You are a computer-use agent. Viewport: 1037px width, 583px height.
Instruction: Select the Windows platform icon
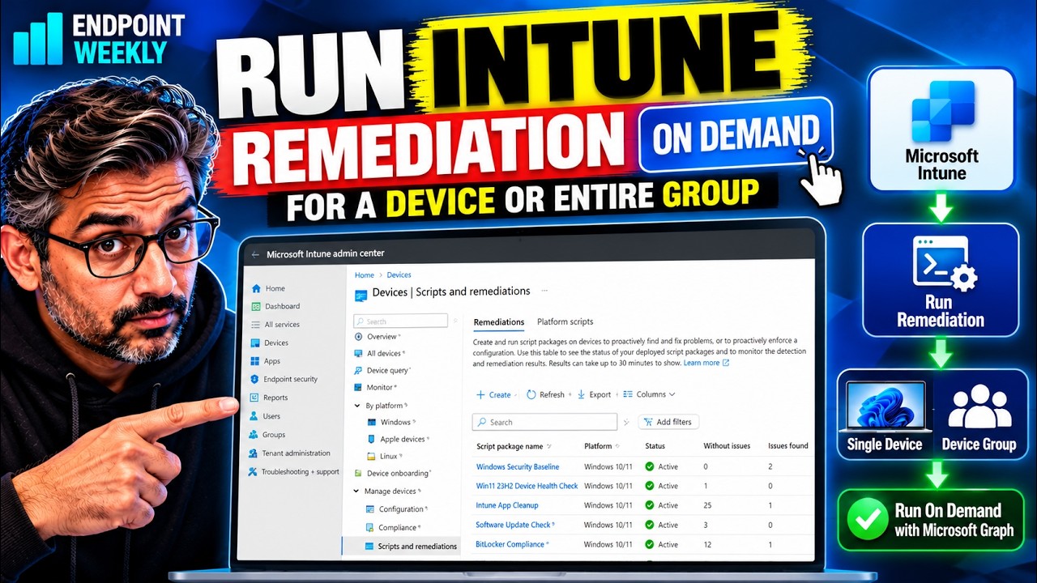(372, 423)
